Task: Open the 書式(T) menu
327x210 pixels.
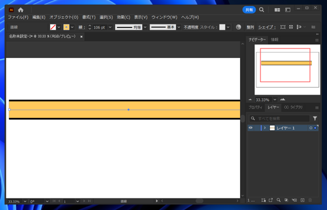Action: pos(89,17)
